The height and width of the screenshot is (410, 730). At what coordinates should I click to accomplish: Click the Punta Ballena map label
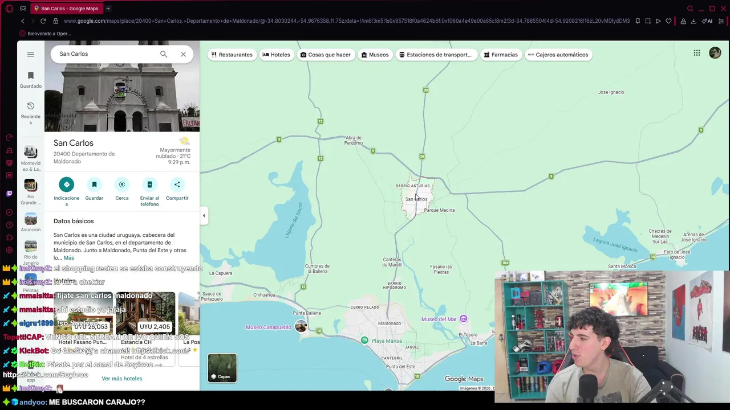(x=307, y=313)
